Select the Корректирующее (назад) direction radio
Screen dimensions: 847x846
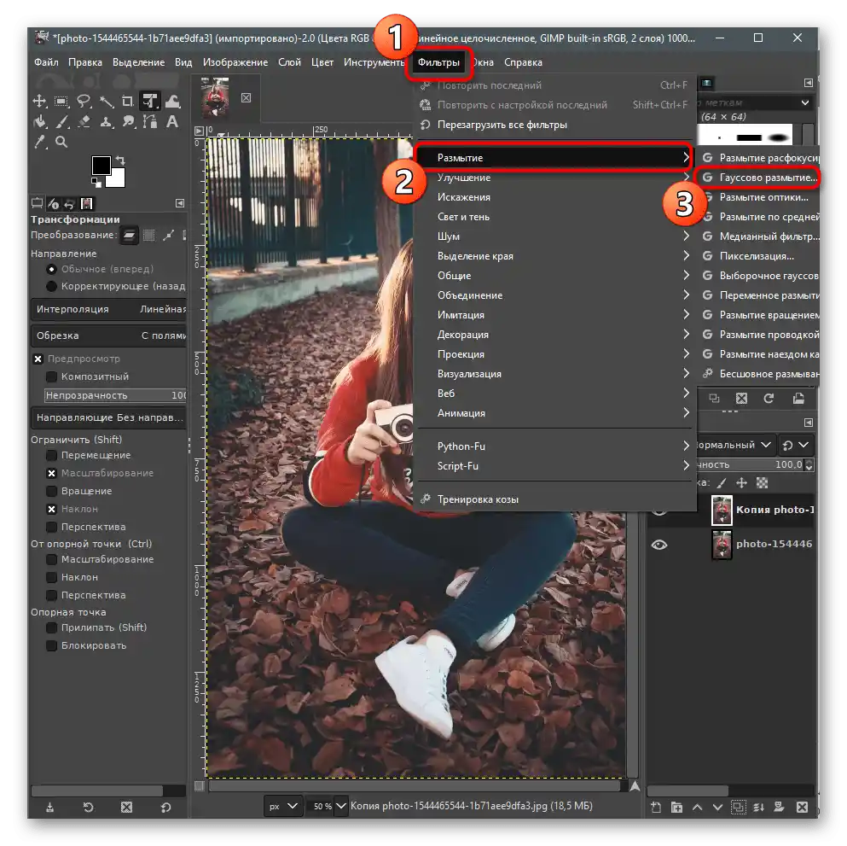coord(51,287)
